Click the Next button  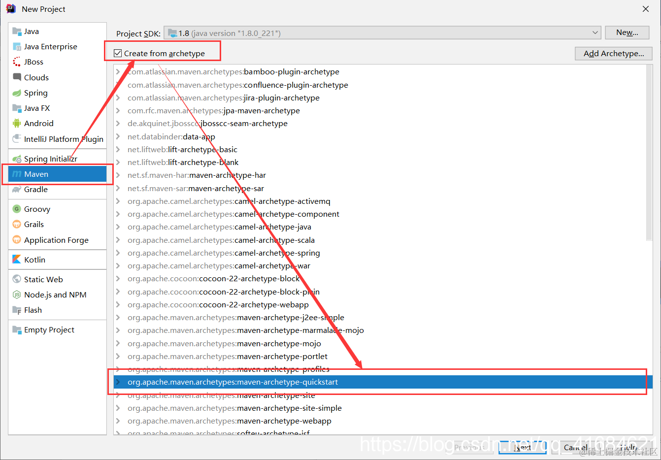pos(523,448)
